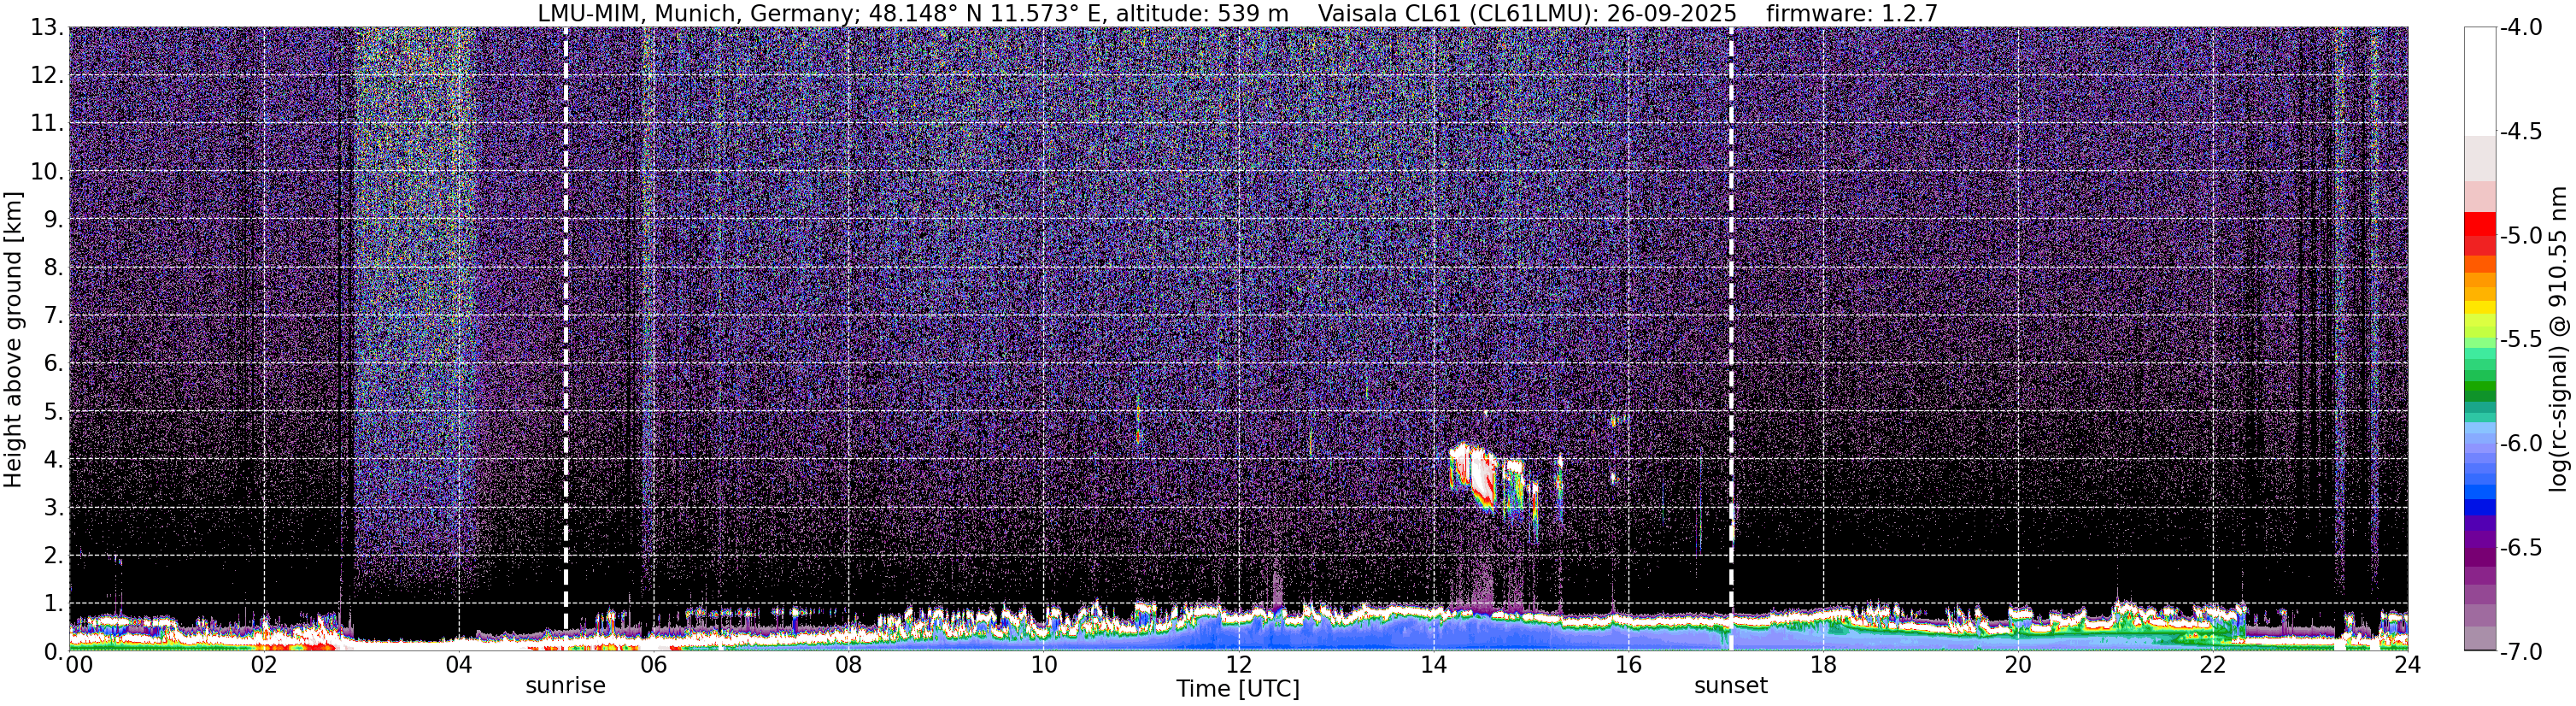
Task: Click the 'Time [UTC]' axis label
Action: click(1238, 689)
